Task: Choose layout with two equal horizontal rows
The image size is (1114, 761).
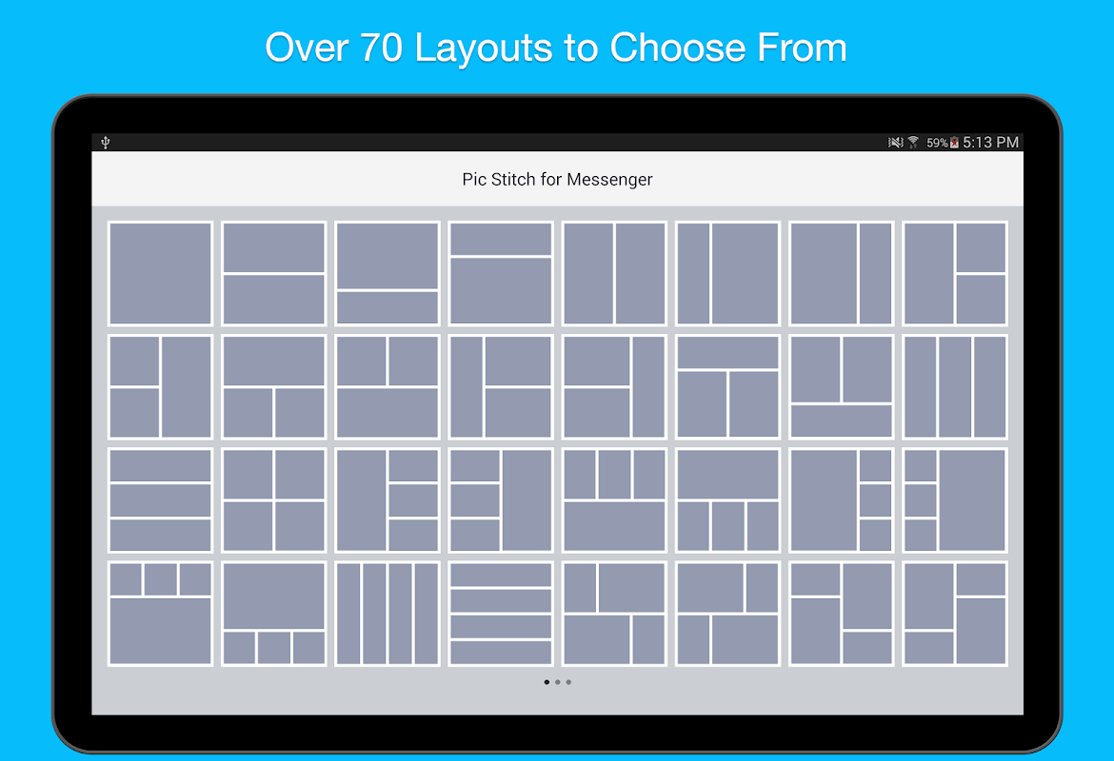Action: [273, 273]
